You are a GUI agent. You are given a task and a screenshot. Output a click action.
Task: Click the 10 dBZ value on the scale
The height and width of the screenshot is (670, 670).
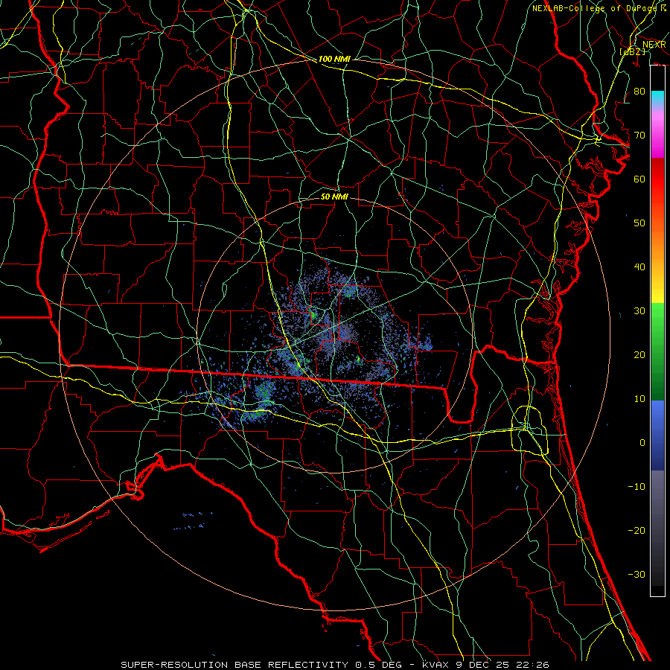[x=639, y=399]
